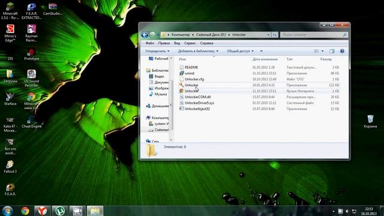Click the Prototype desktop icon
Viewport: 384px width, 216px height.
(31, 55)
